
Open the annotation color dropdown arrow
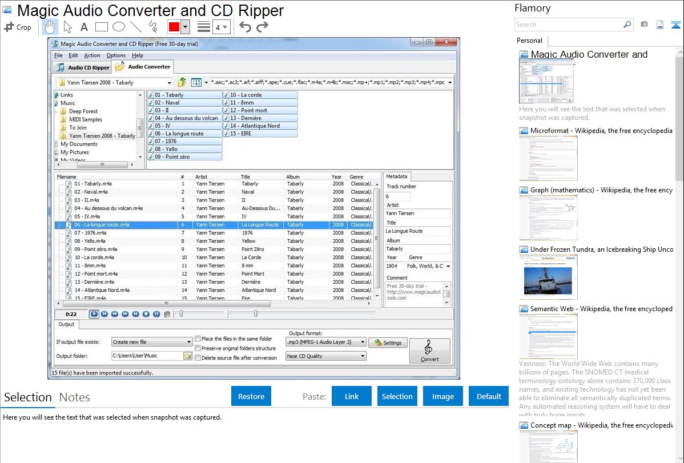[x=185, y=27]
